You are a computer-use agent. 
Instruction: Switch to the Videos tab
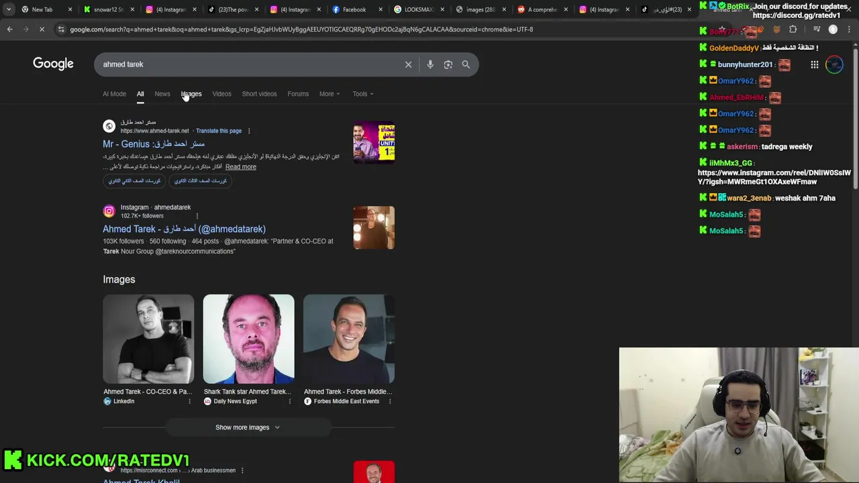(221, 94)
